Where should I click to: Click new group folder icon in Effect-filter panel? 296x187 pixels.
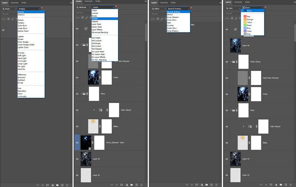pyautogui.click(x=206, y=185)
